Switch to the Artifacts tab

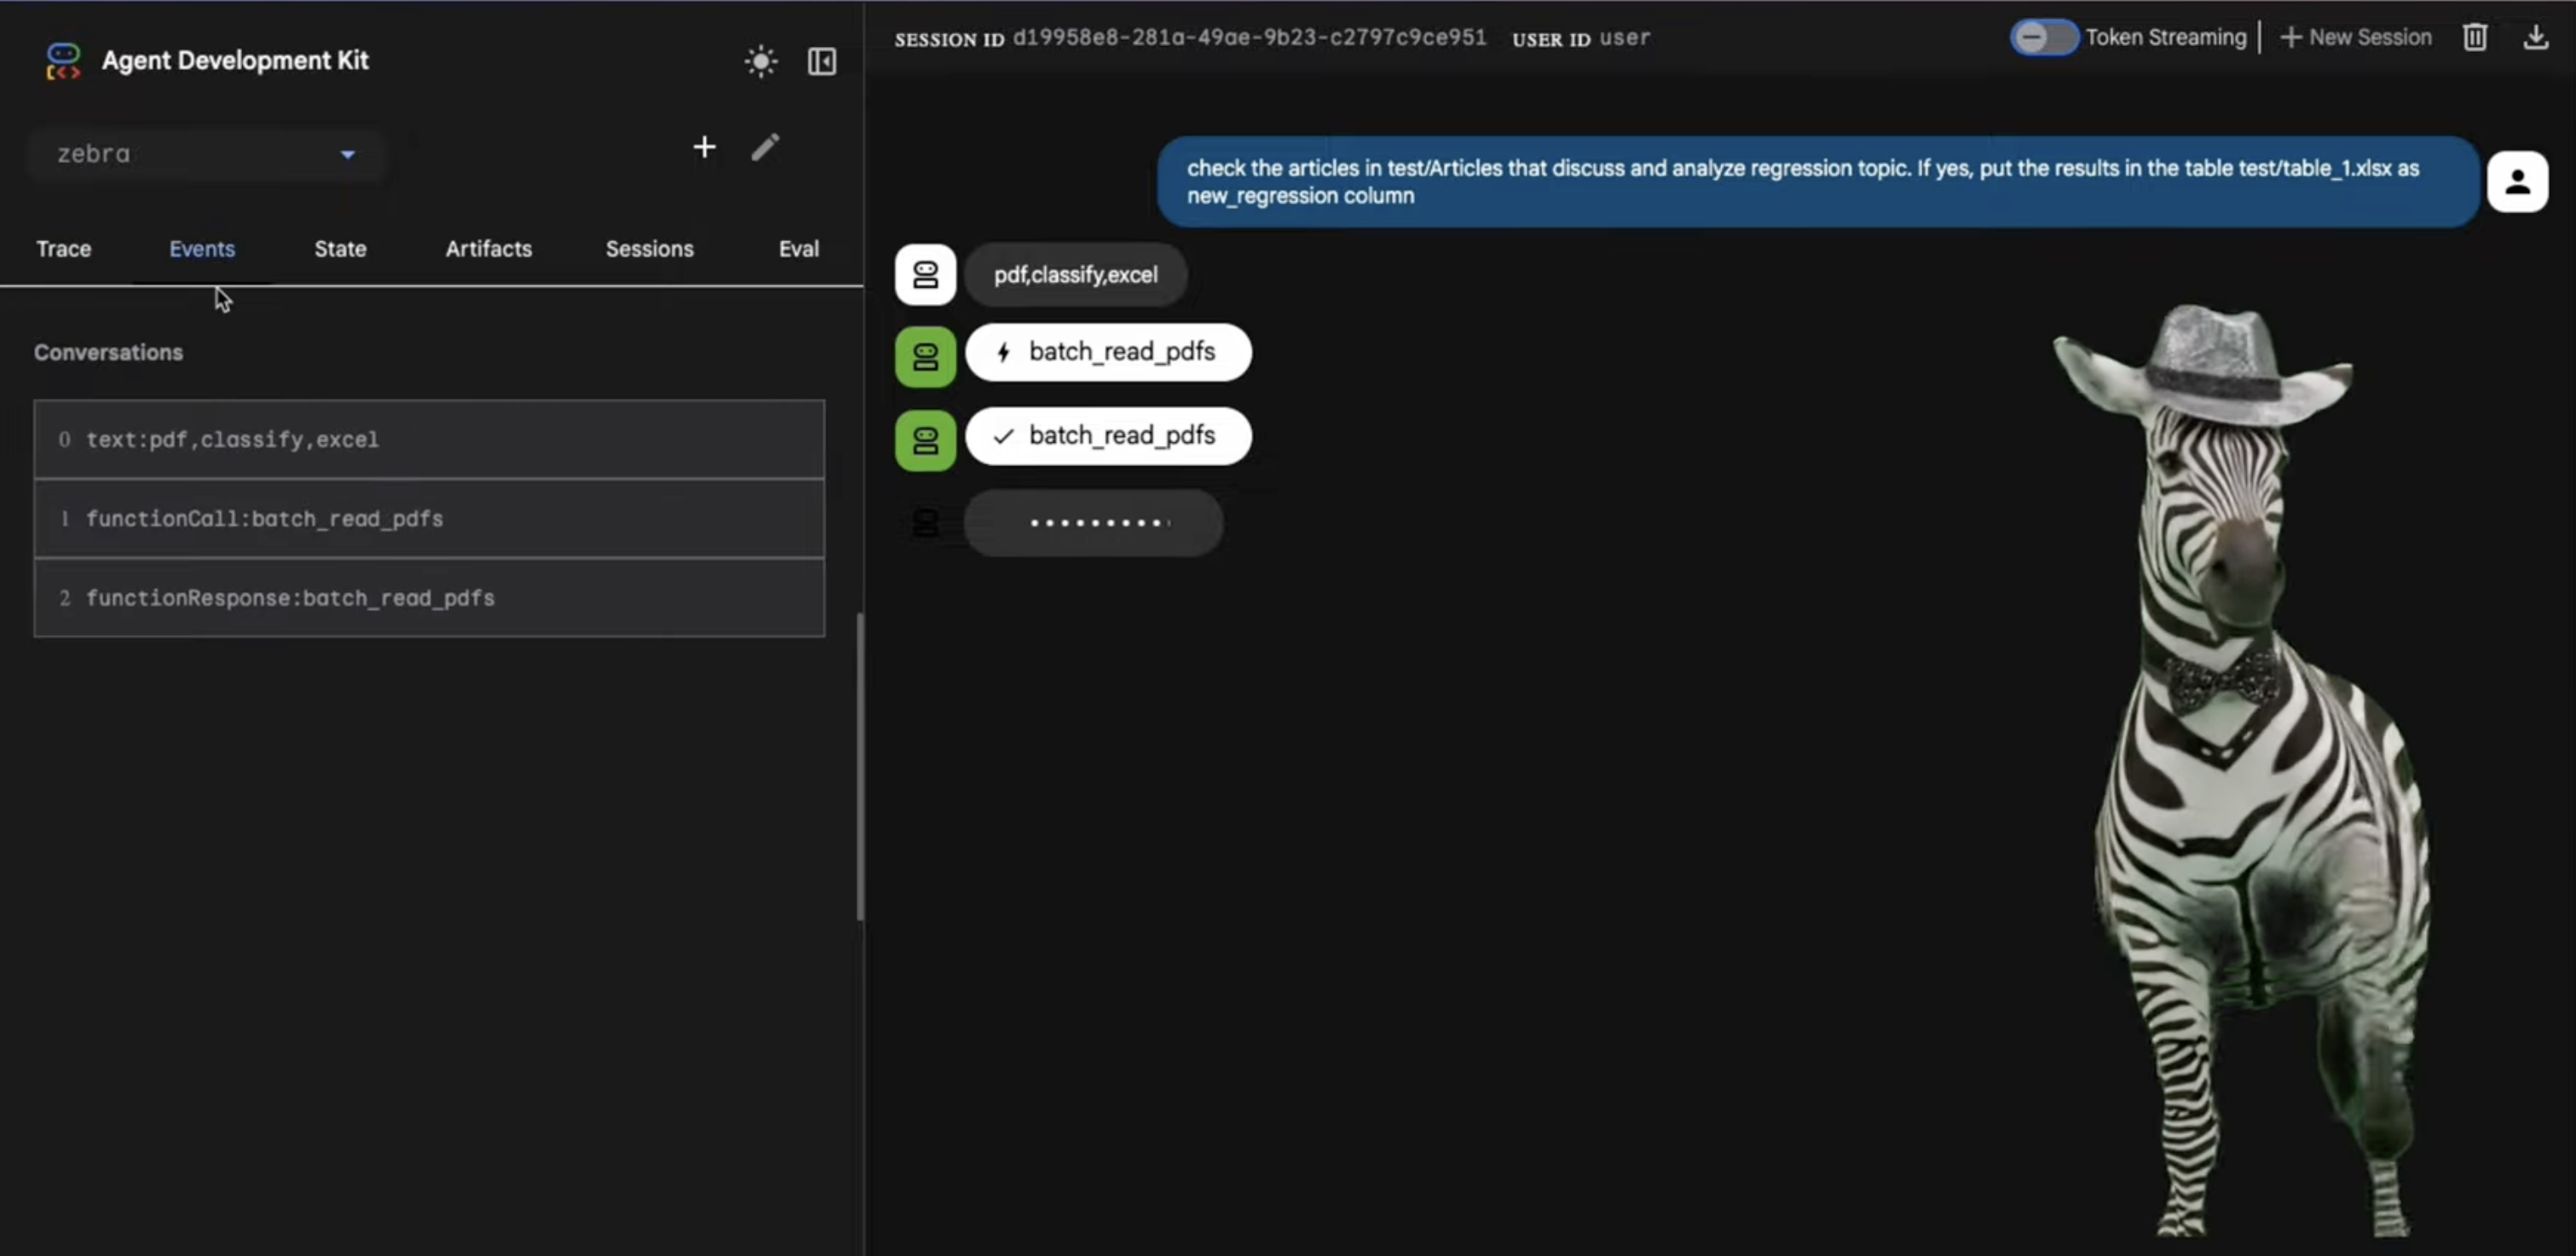pos(488,249)
